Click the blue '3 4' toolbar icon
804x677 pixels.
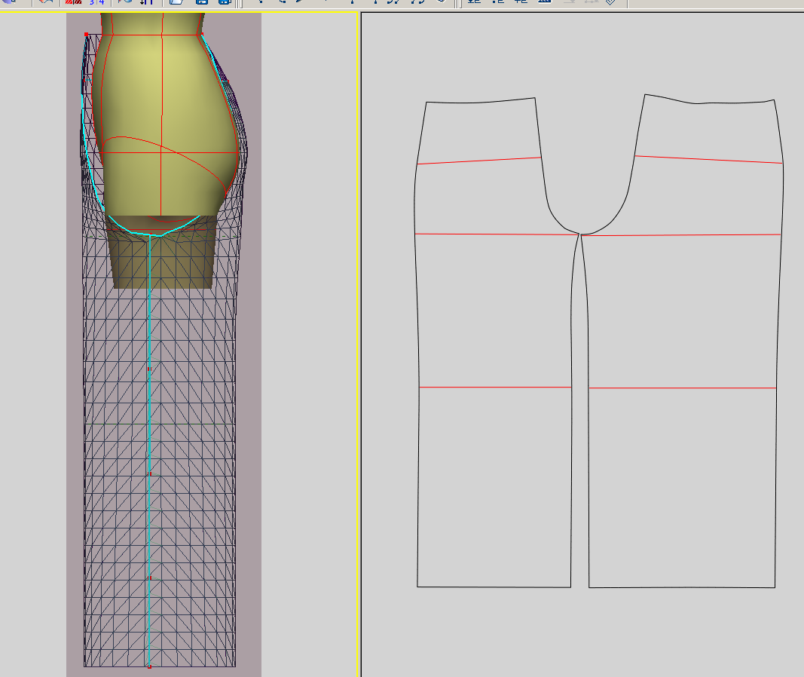[96, 2]
